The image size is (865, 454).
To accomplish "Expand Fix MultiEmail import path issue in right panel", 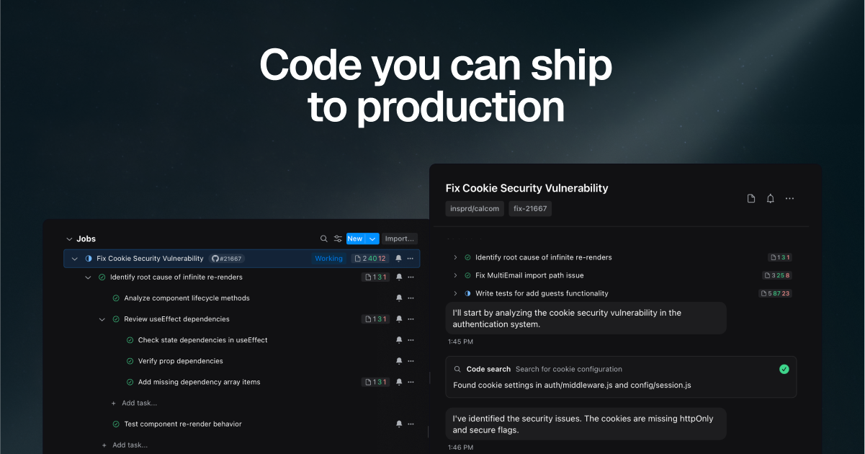I will tap(454, 275).
